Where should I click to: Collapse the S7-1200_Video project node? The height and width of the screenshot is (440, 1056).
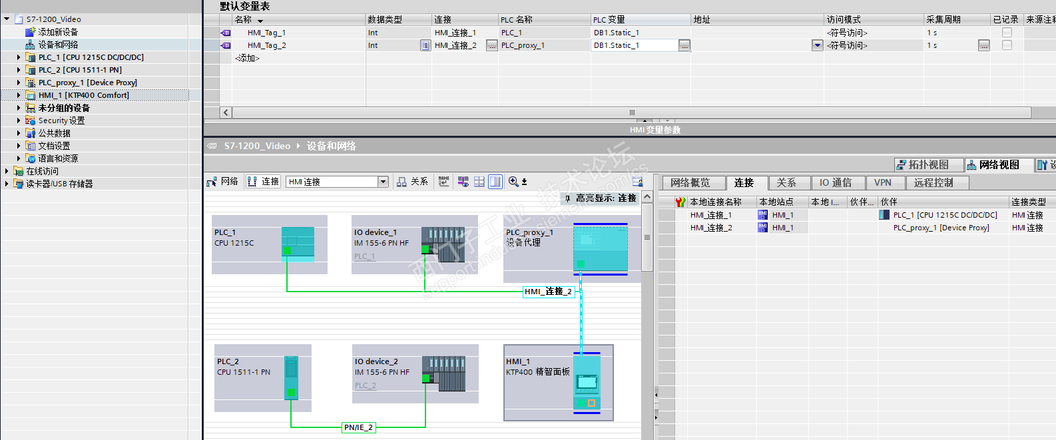click(x=7, y=19)
